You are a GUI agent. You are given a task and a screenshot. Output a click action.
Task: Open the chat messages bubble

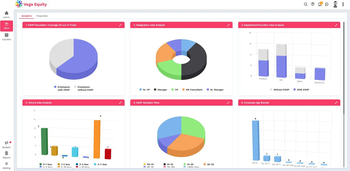pos(327,4)
